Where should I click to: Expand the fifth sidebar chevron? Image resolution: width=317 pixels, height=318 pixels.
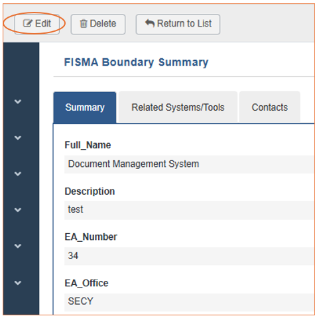(18, 246)
